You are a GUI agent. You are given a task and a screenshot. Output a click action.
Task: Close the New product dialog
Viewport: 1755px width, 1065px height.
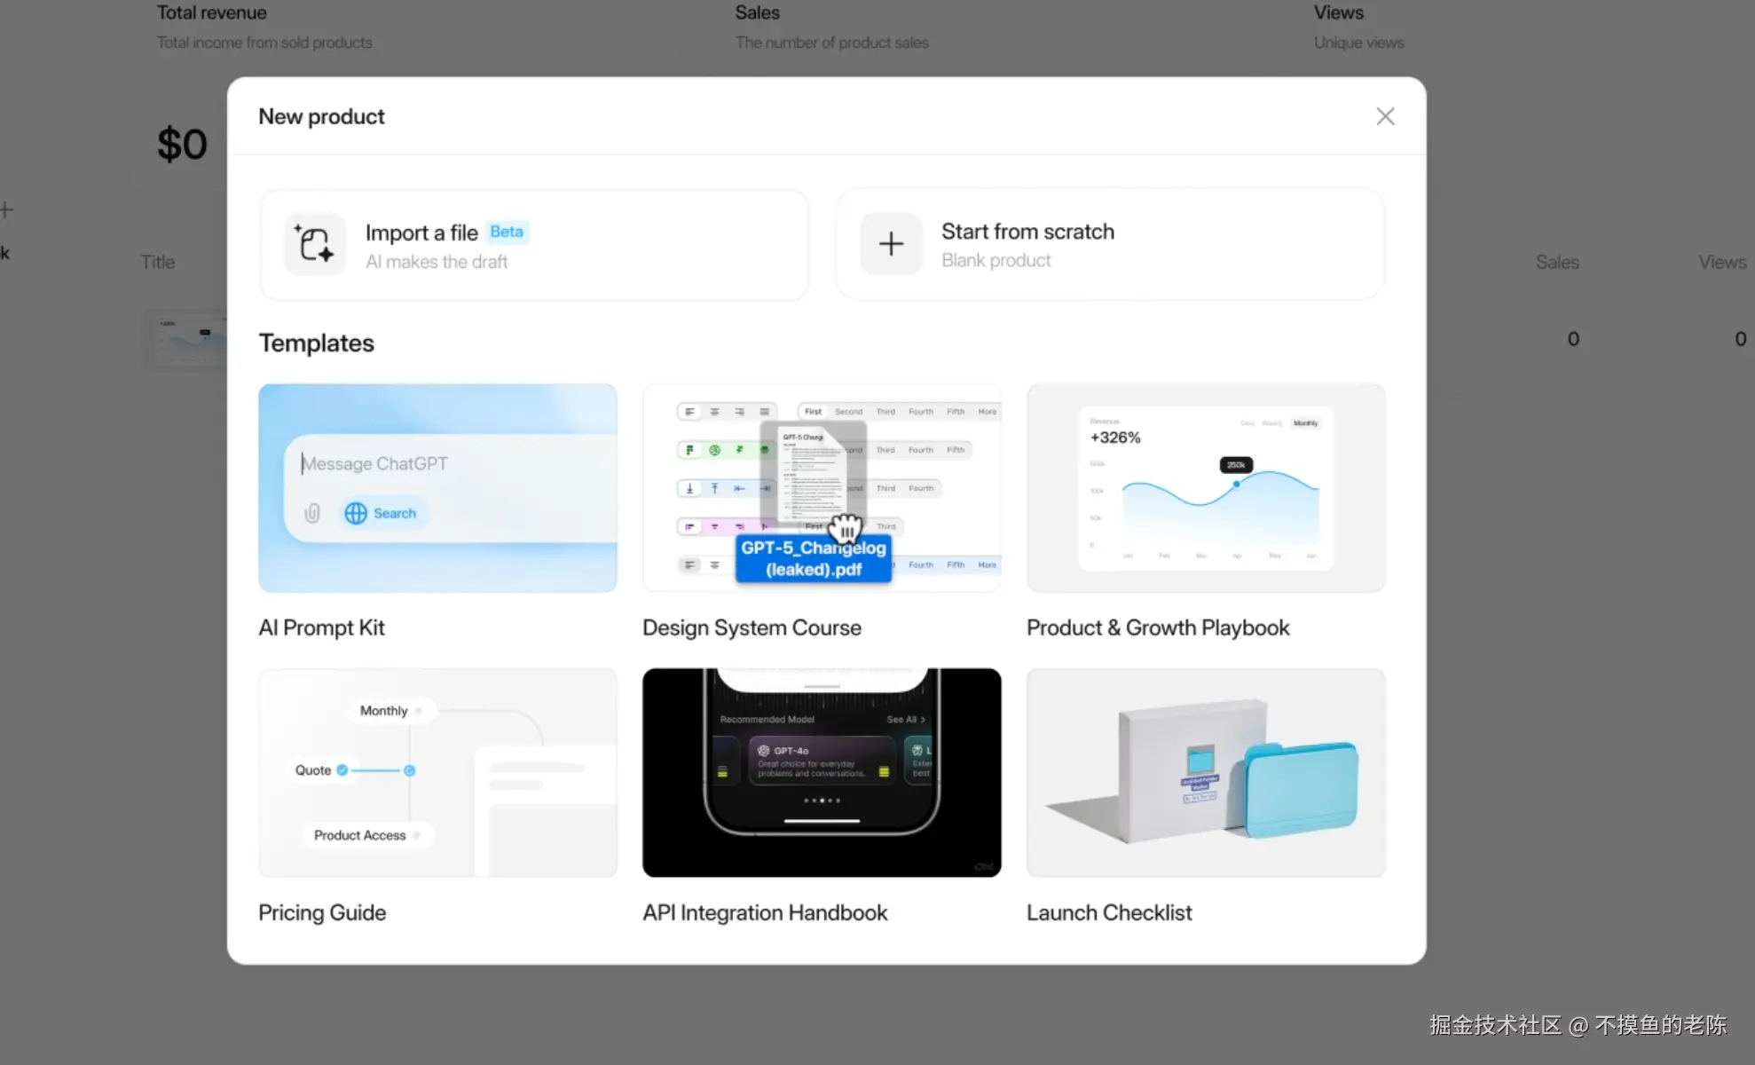[1385, 116]
